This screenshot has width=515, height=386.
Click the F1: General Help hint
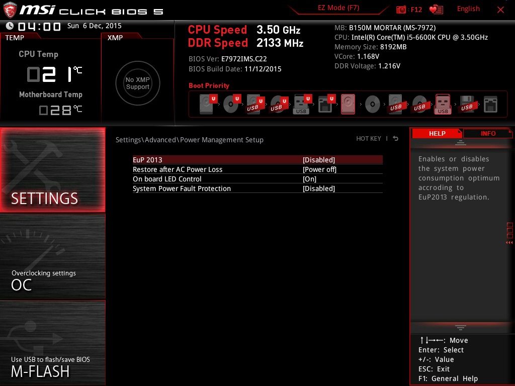pos(448,378)
